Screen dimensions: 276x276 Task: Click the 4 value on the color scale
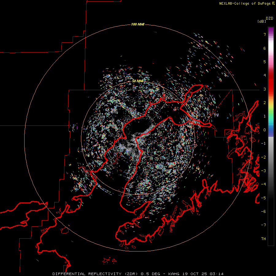[x=265, y=75]
